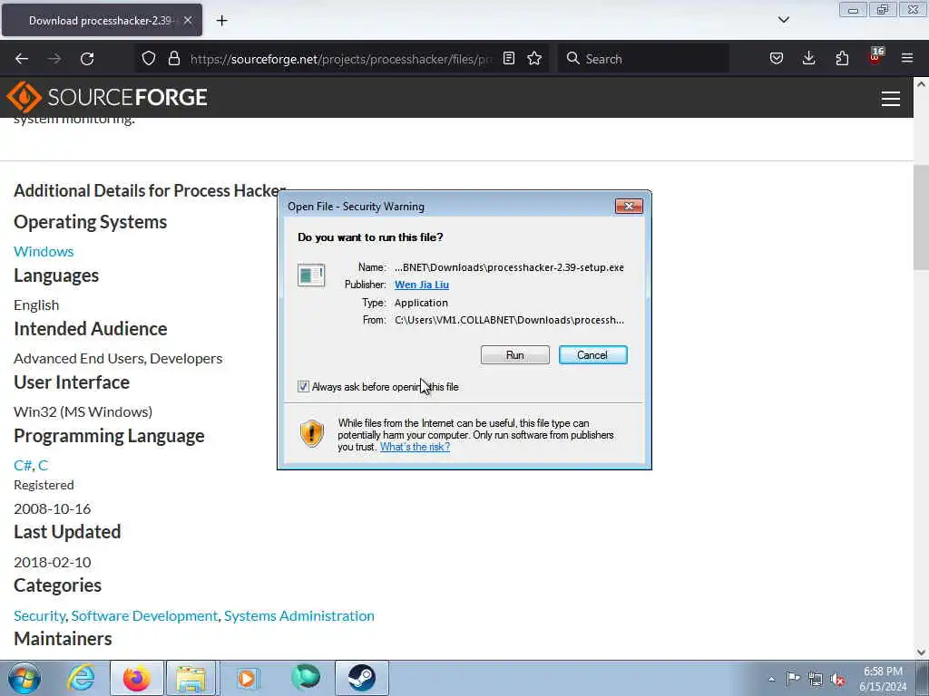Screen dimensions: 929x696
Task: Click the application file icon in the dialog
Action: point(311,275)
